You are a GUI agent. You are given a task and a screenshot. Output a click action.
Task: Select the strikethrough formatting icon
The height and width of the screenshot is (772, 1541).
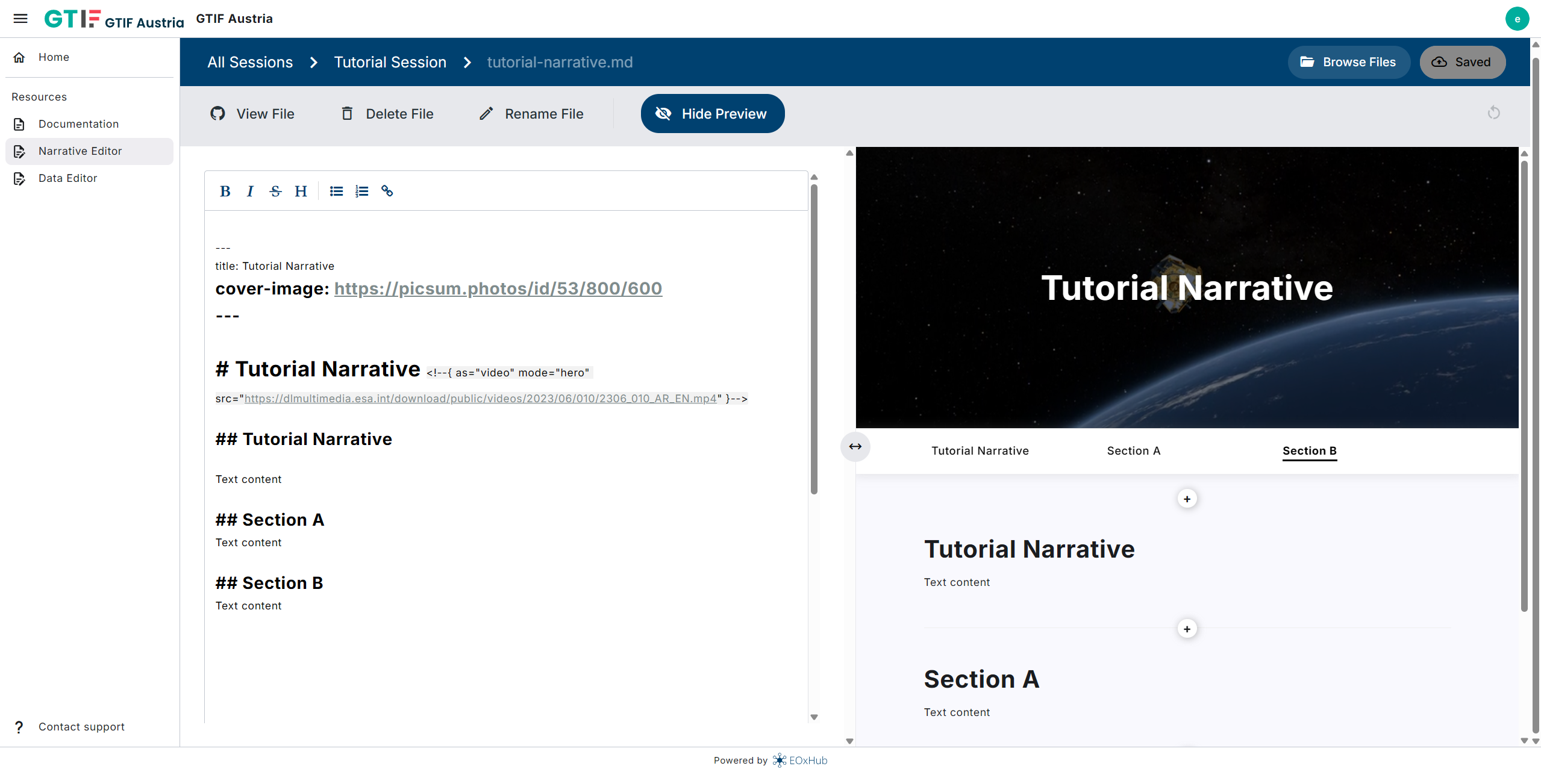pyautogui.click(x=275, y=191)
